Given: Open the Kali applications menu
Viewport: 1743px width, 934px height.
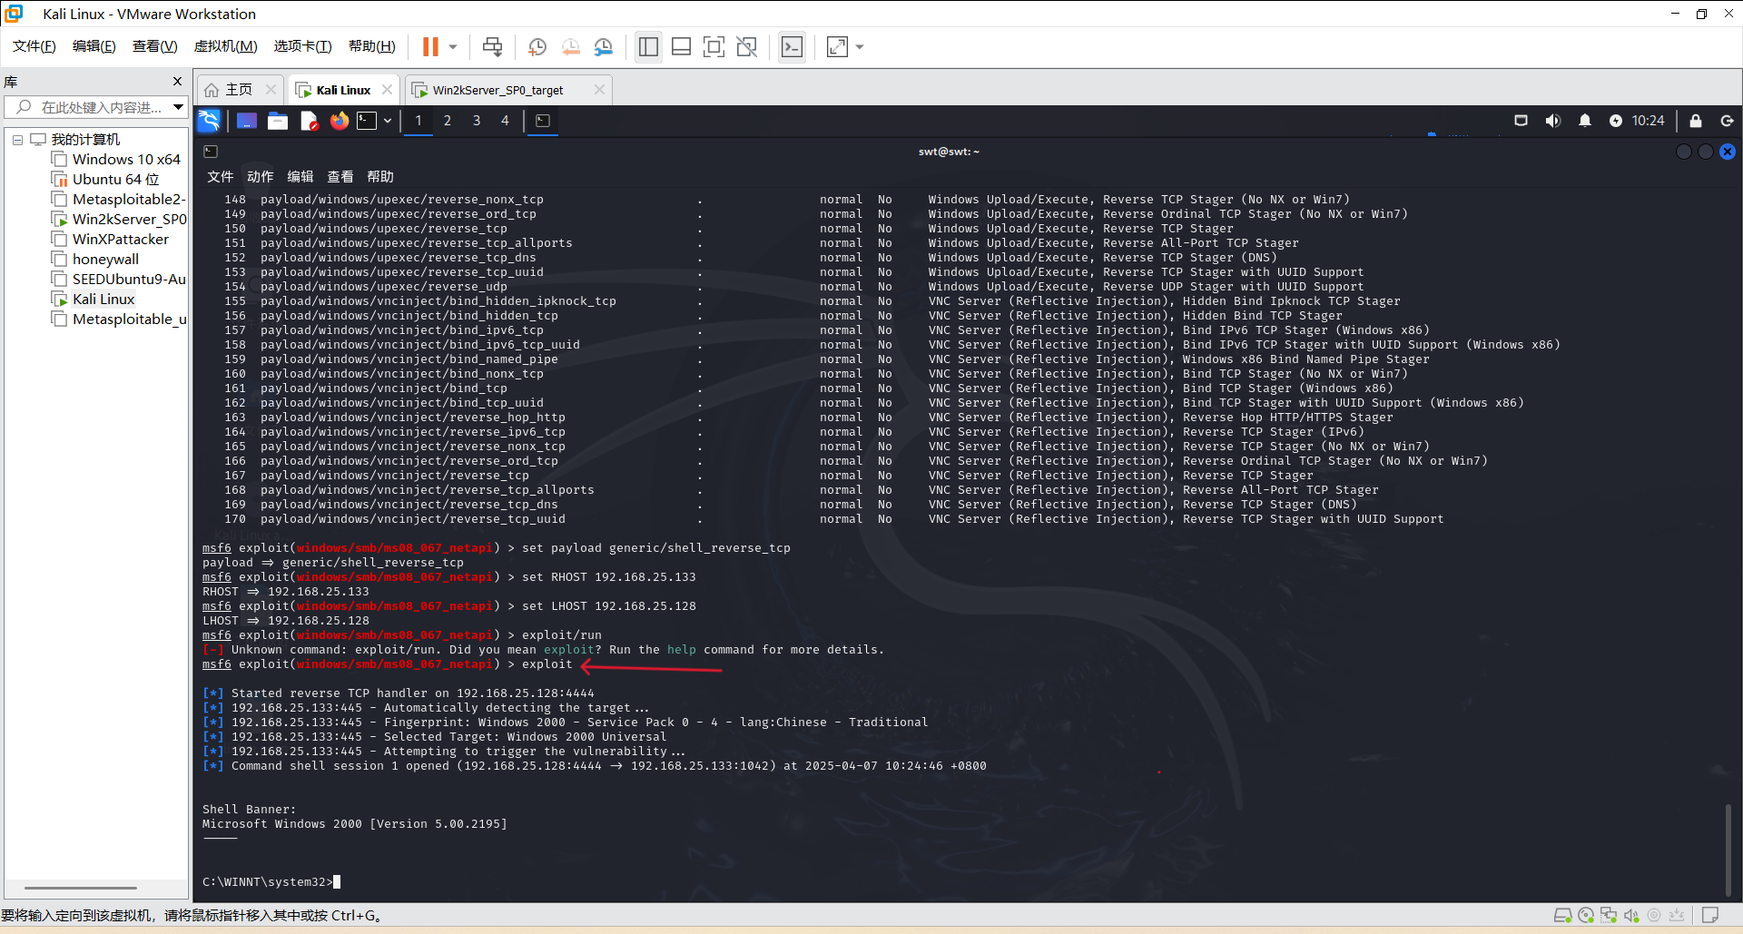Looking at the screenshot, I should point(209,121).
